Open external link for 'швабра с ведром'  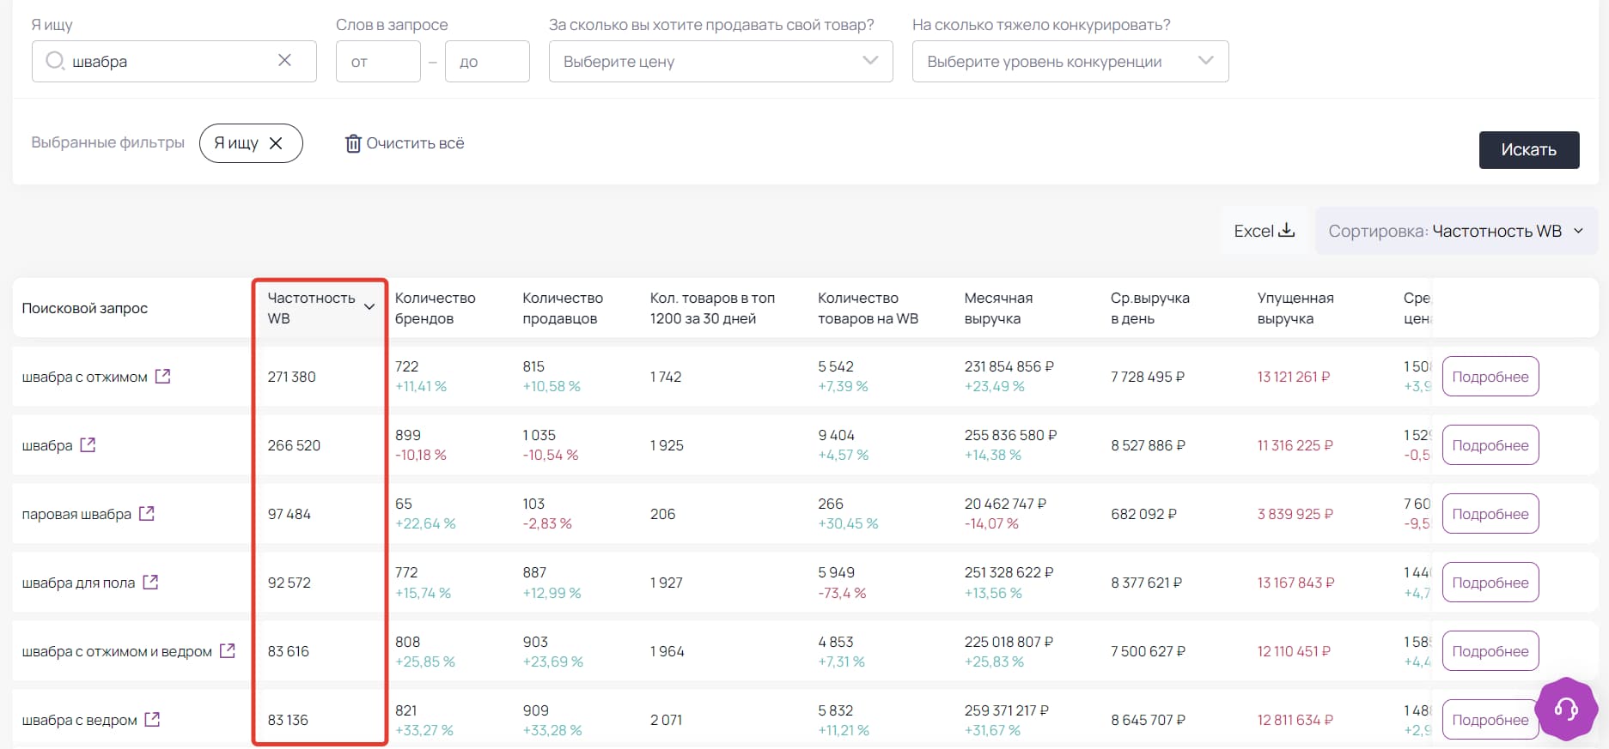point(152,719)
